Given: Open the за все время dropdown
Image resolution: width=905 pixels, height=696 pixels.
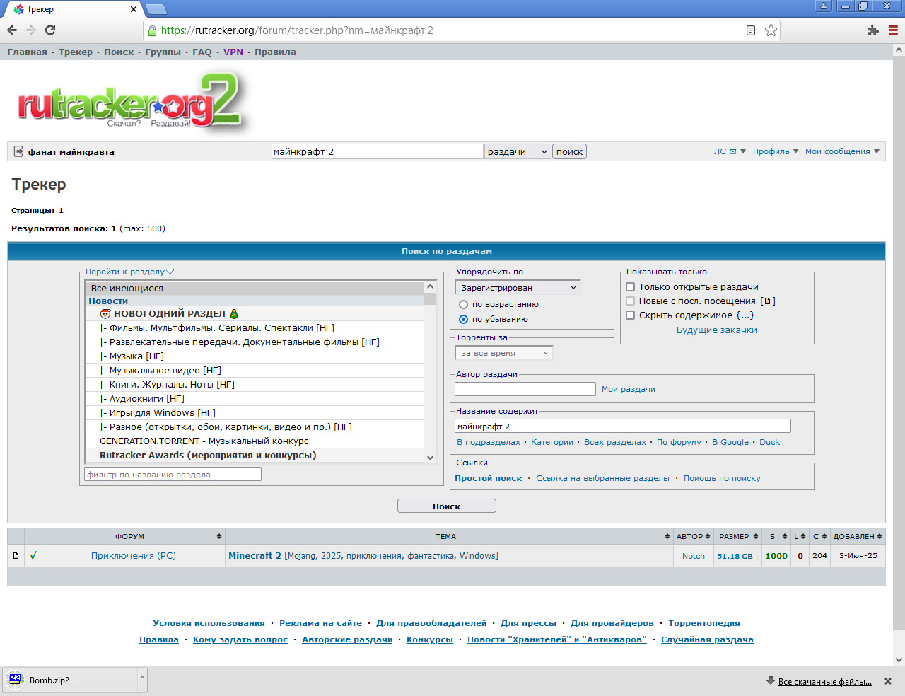Looking at the screenshot, I should 504,353.
